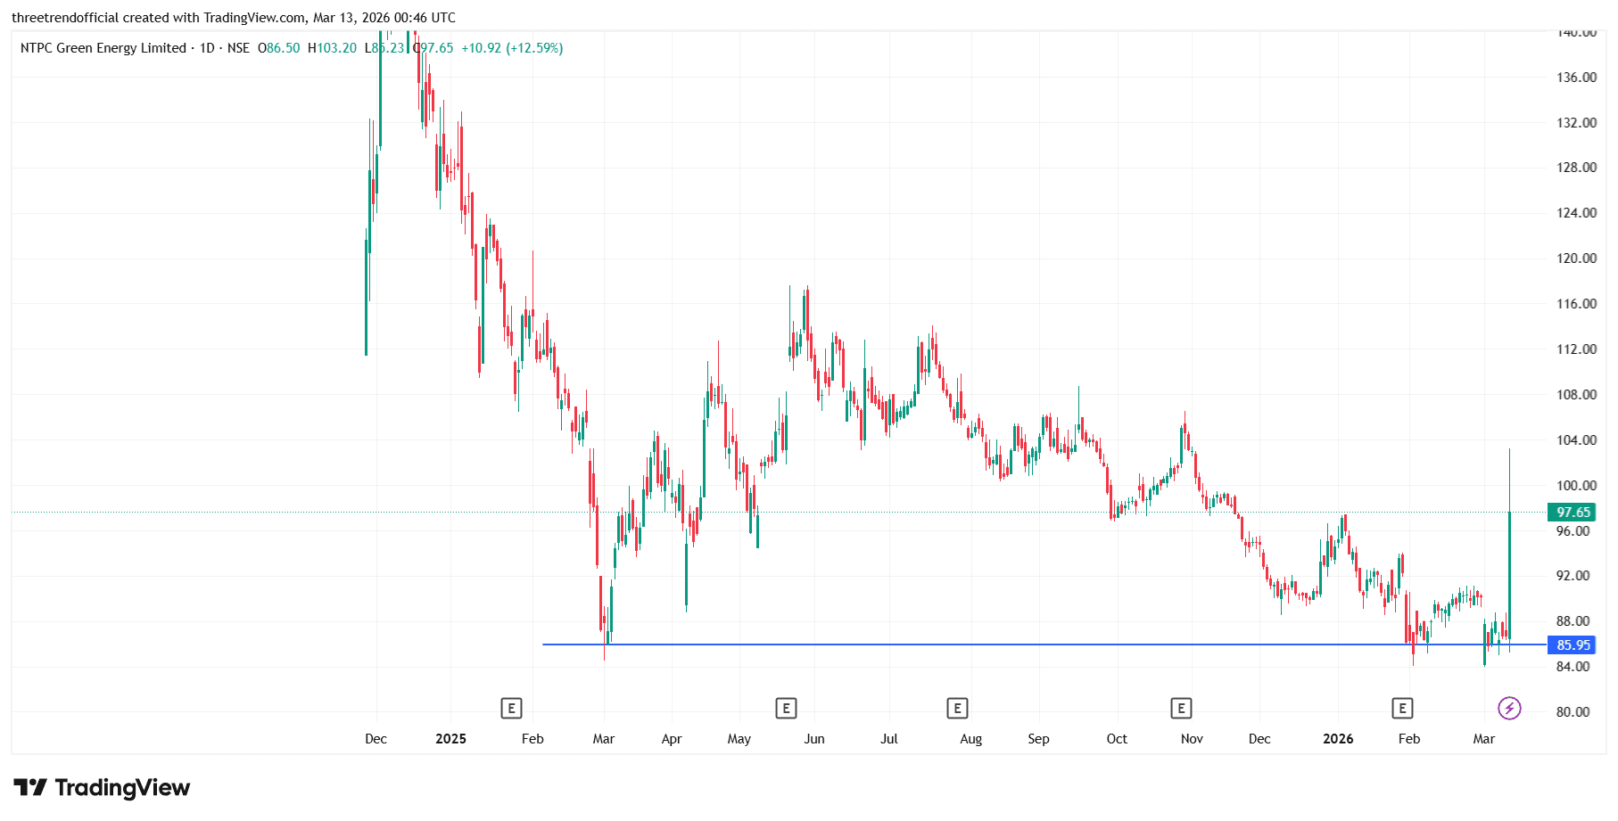This screenshot has height=821, width=1618.
Task: Click the 124.00 price axis label
Action: pyautogui.click(x=1576, y=213)
